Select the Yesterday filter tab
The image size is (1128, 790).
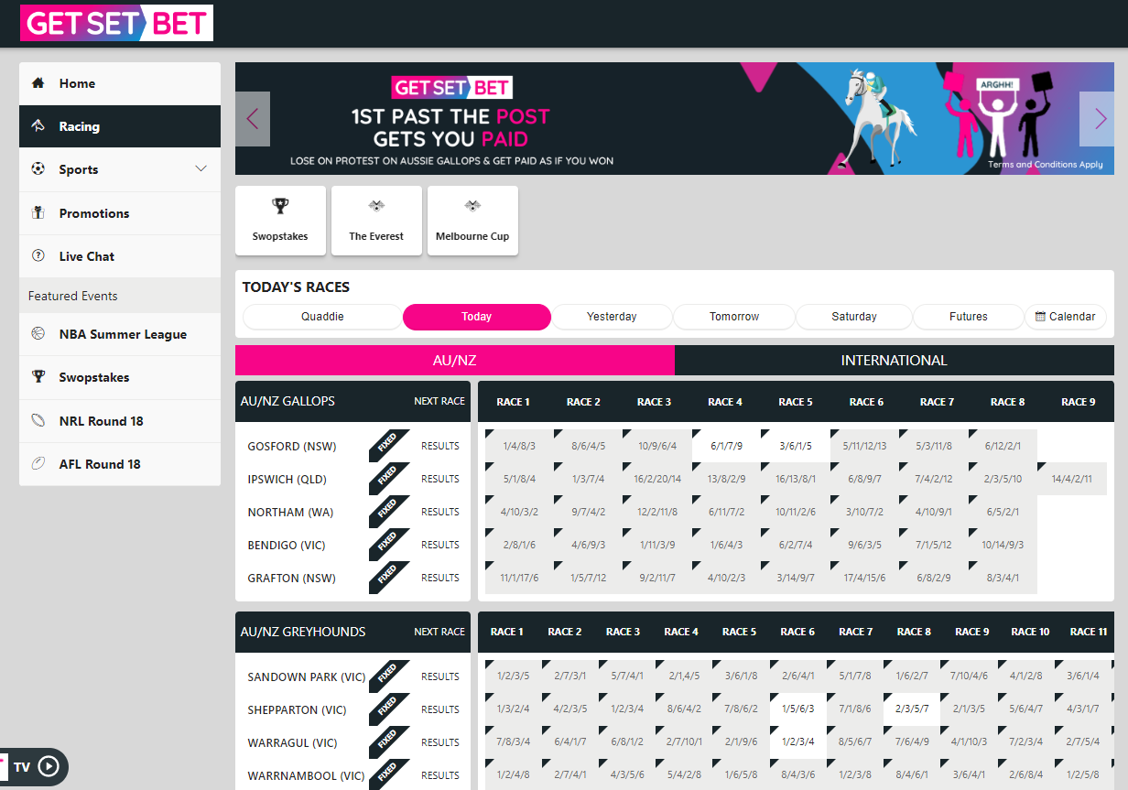(612, 317)
